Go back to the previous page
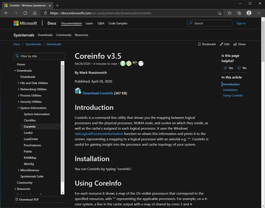Image resolution: width=265 pixels, height=208 pixels. click(6, 13)
